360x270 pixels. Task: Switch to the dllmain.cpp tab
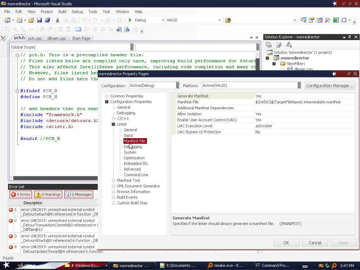(x=57, y=38)
